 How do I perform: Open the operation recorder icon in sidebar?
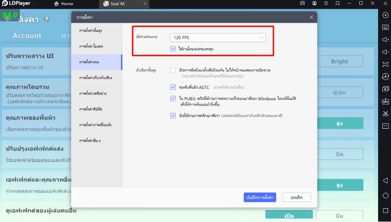click(385, 77)
